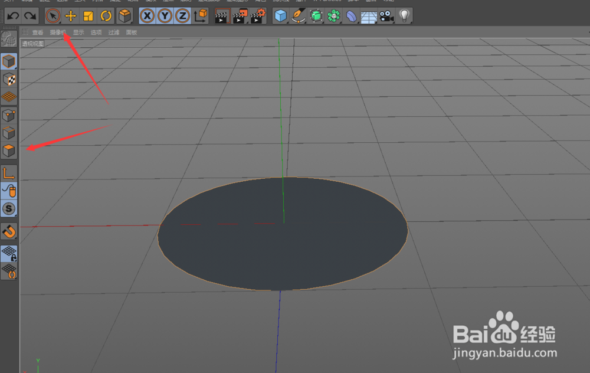This screenshot has width=590, height=373.
Task: Add a blue cube primitive object
Action: coord(281,16)
